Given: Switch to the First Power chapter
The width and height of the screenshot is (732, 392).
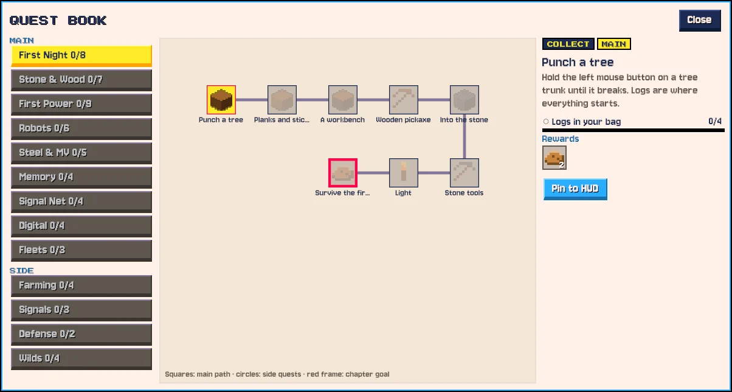Looking at the screenshot, I should 81,104.
